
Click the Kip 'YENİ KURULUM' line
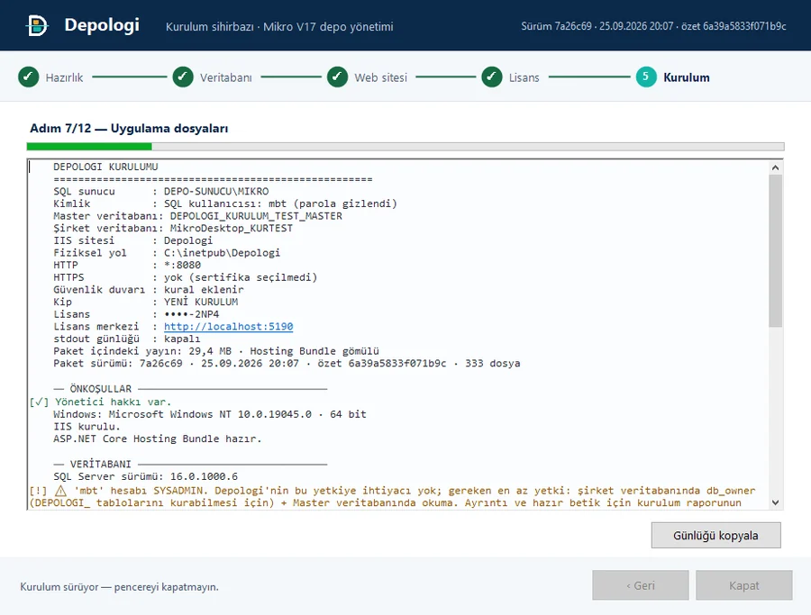(146, 302)
